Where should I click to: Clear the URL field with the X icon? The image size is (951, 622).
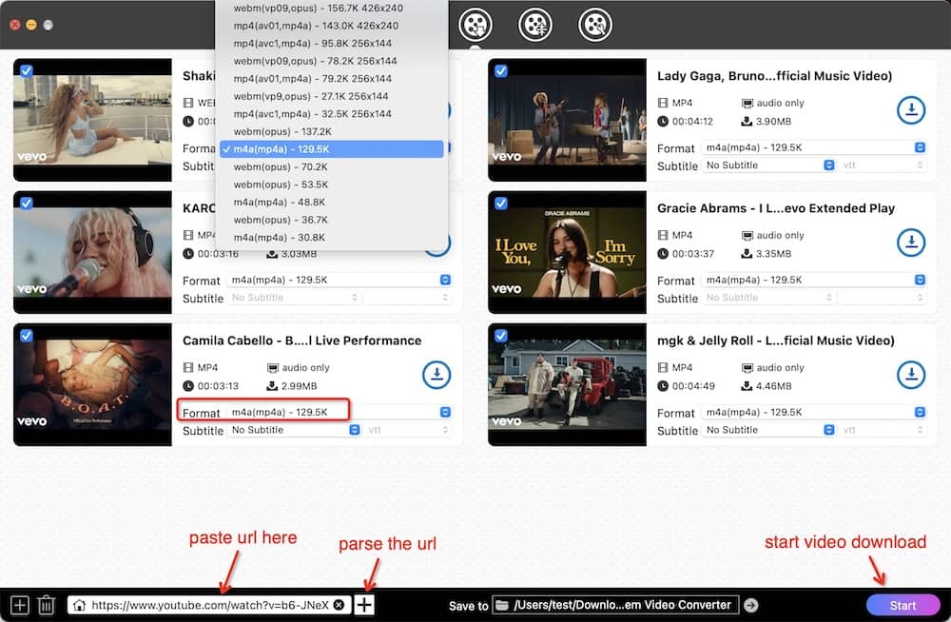coord(339,605)
